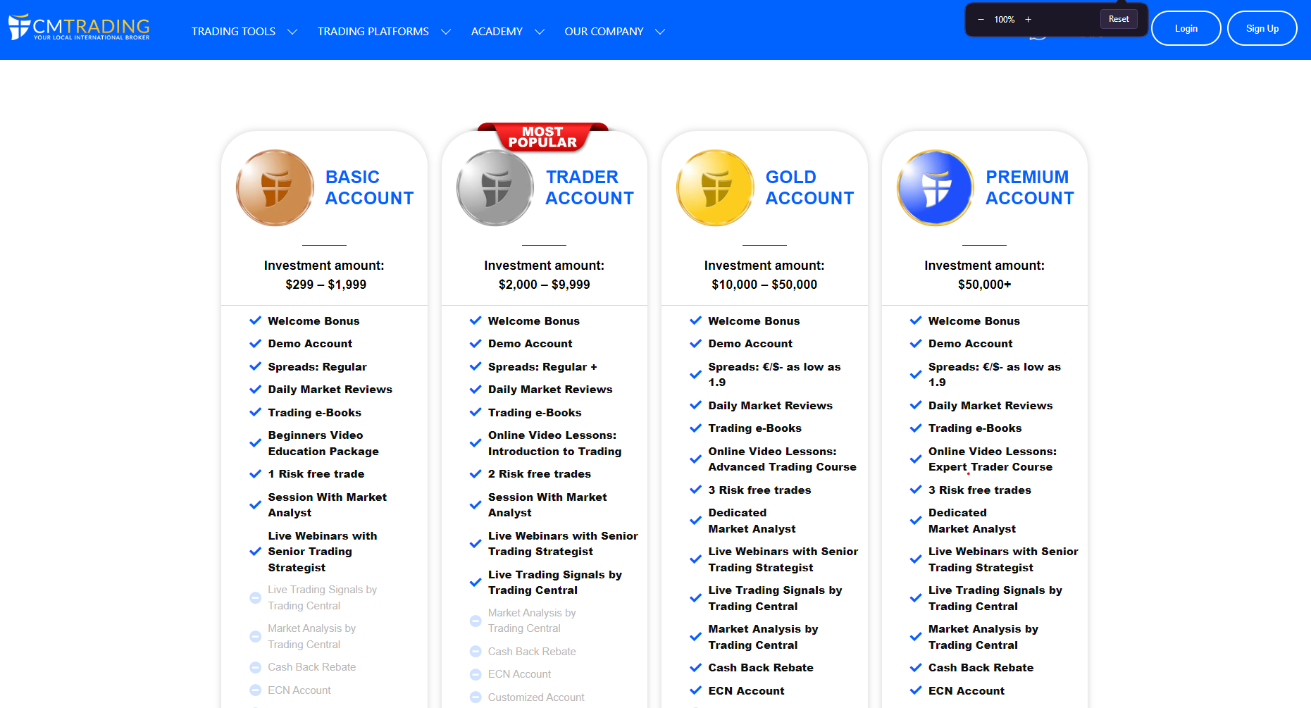The height and width of the screenshot is (708, 1311).
Task: Click the zoom out minus icon
Action: pos(981,20)
